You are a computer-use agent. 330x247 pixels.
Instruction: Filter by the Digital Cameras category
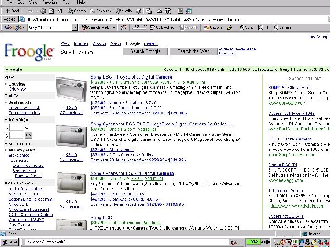coord(28,166)
